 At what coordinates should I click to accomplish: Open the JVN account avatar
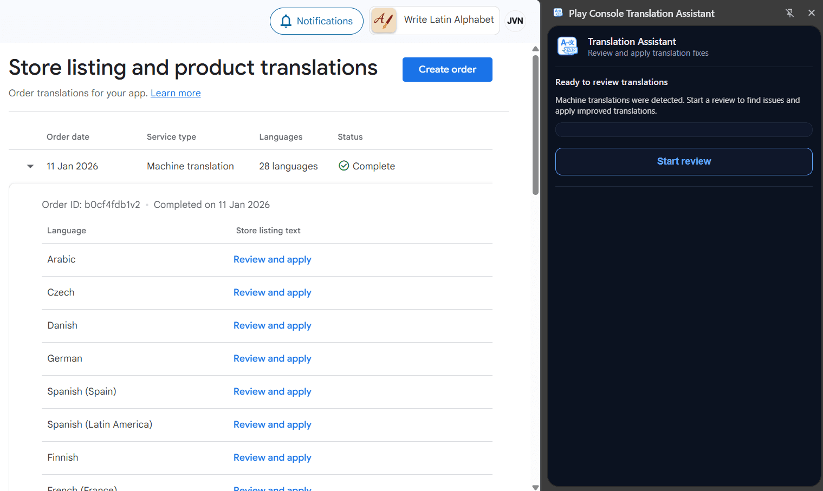(x=514, y=21)
